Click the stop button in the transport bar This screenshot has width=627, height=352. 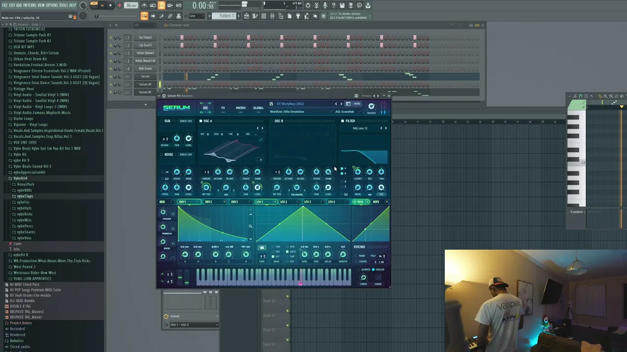(111, 5)
